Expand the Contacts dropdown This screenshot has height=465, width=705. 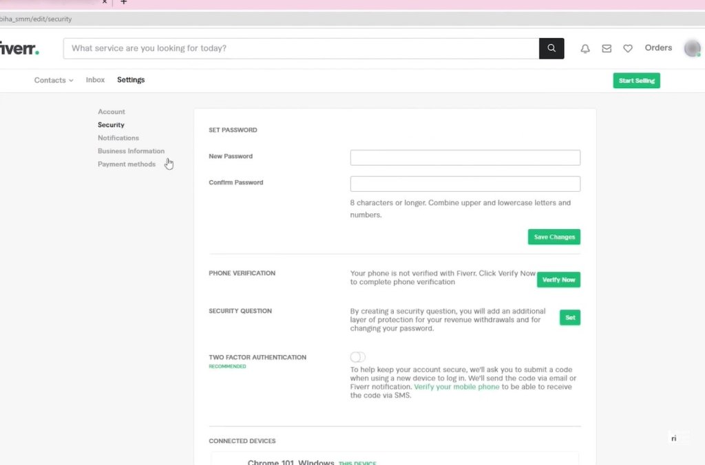click(x=53, y=80)
